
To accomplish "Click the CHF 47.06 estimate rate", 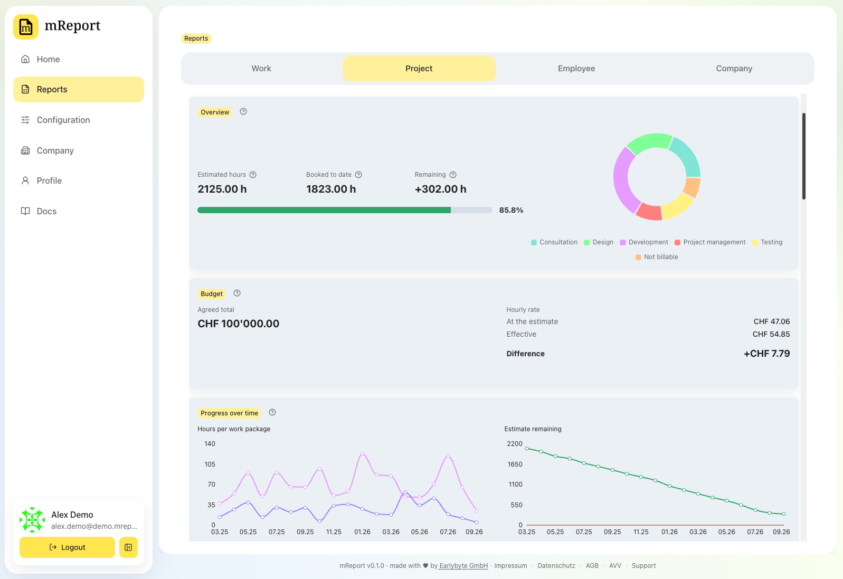I will point(772,321).
